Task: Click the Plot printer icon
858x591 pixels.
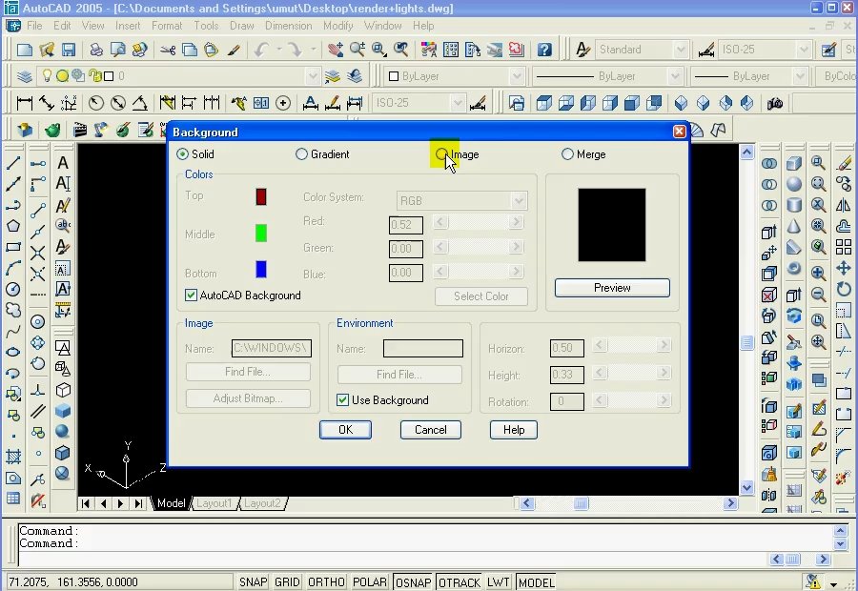Action: tap(96, 50)
